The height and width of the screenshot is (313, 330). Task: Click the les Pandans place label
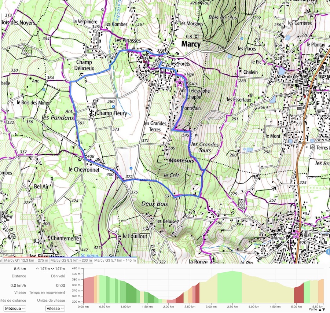tap(58, 117)
